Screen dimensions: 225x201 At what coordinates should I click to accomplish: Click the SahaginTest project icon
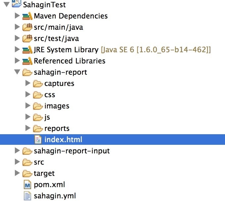pyautogui.click(x=16, y=5)
